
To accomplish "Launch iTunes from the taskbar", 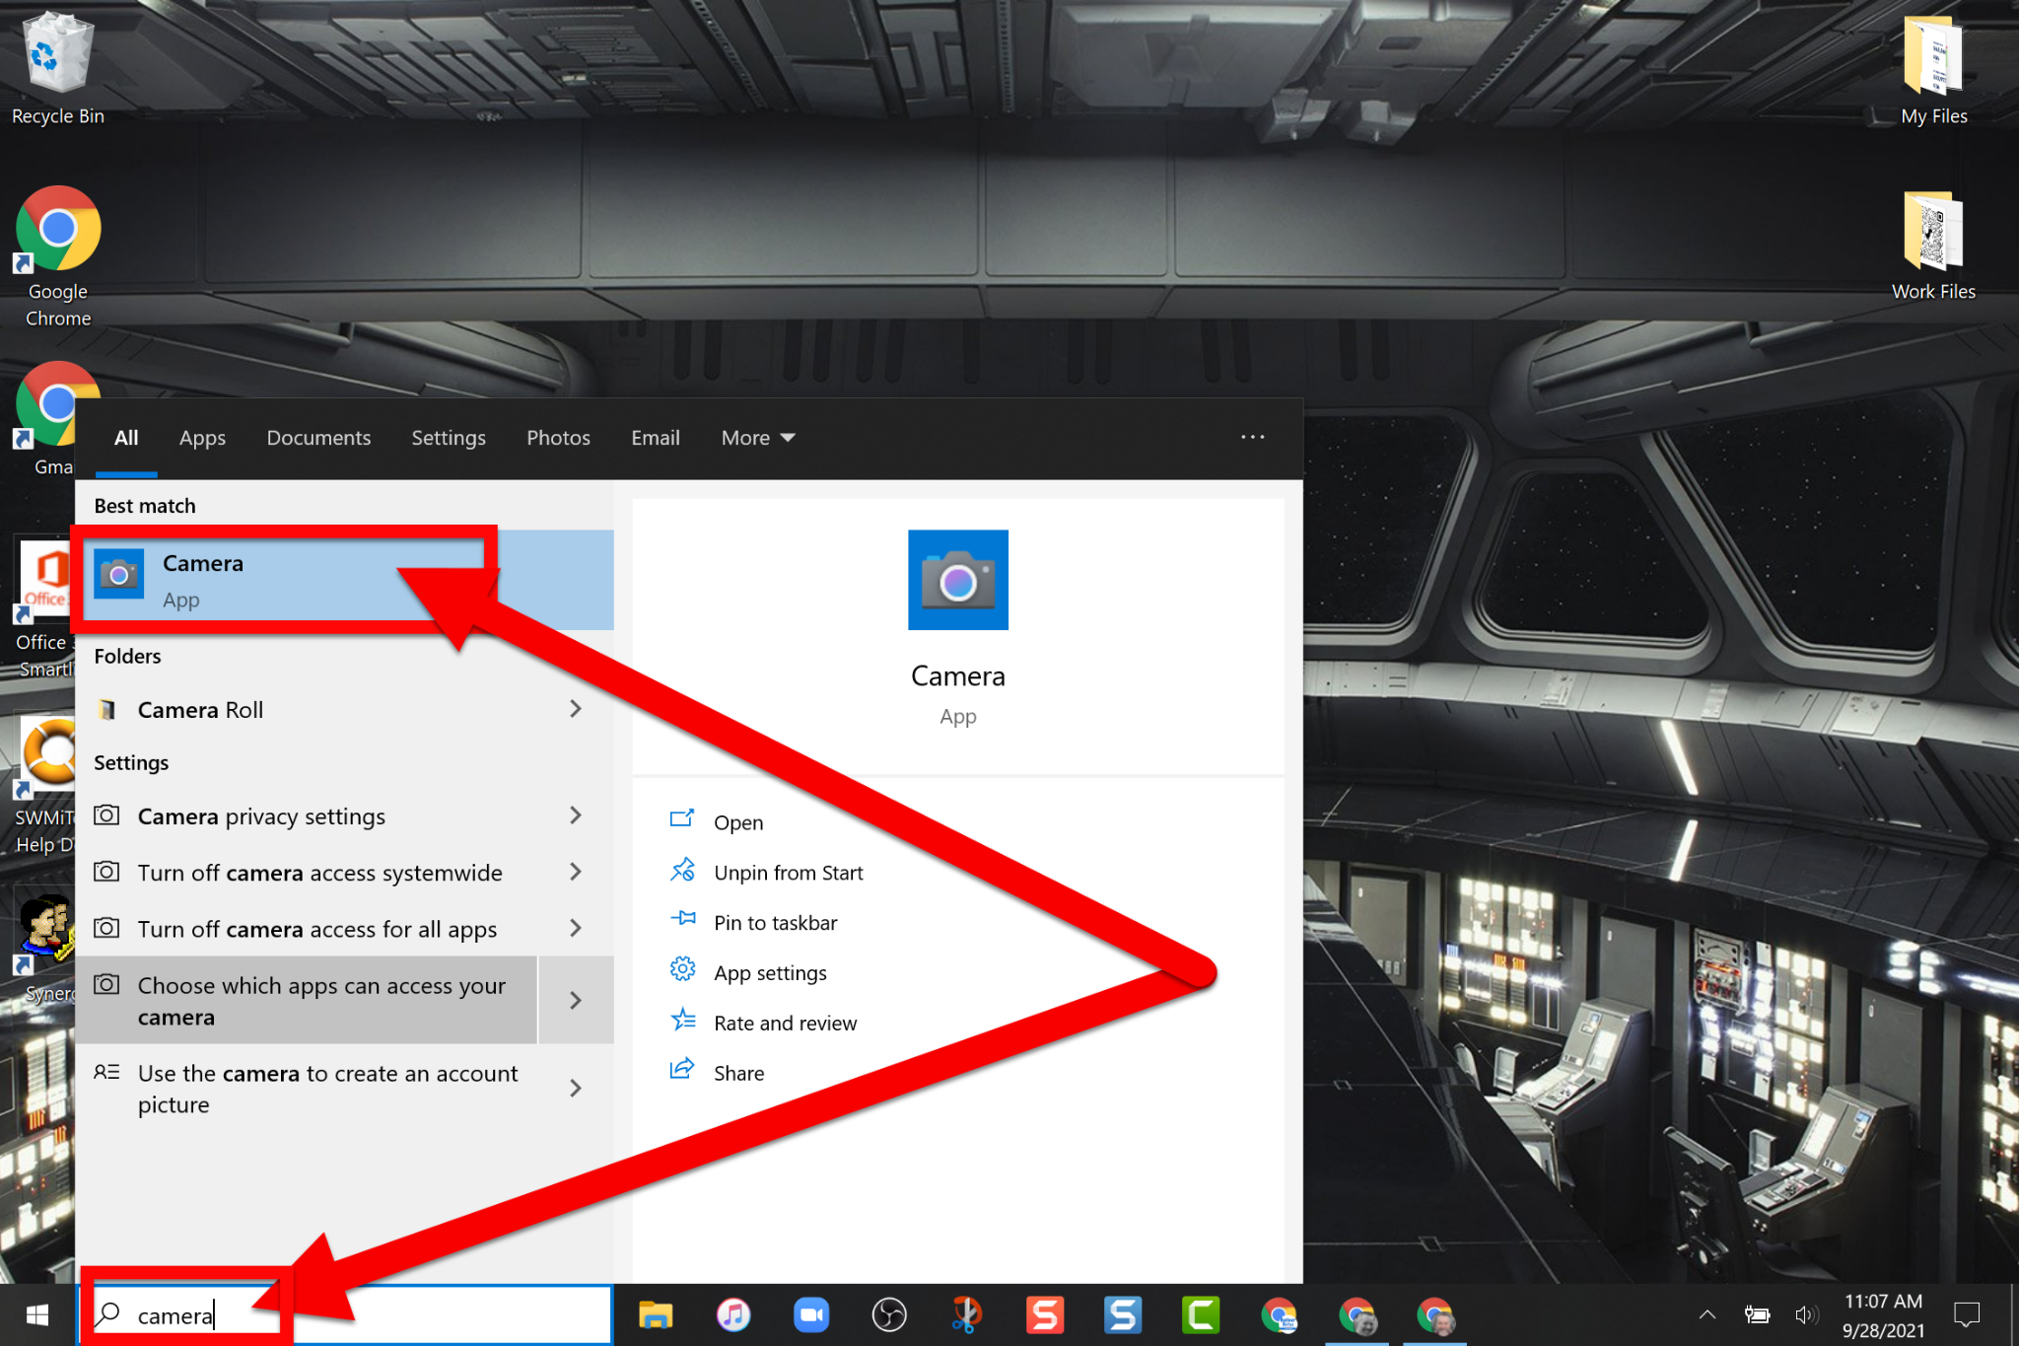I will [733, 1315].
